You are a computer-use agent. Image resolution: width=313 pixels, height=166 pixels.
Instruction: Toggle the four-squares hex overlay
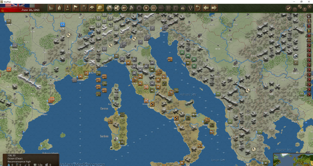pyautogui.click(x=168, y=8)
